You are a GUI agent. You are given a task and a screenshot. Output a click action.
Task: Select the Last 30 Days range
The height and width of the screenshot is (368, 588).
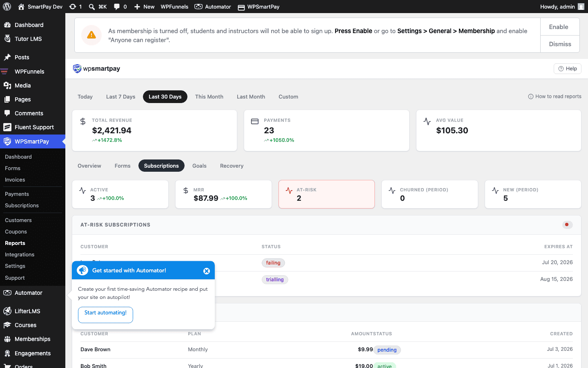pos(165,97)
